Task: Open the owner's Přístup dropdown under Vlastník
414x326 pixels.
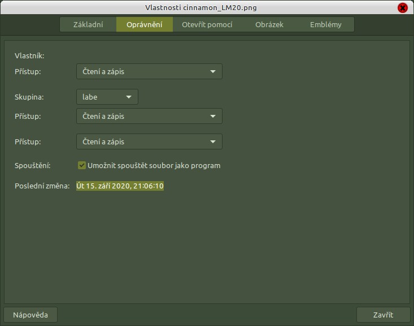Action: click(149, 71)
